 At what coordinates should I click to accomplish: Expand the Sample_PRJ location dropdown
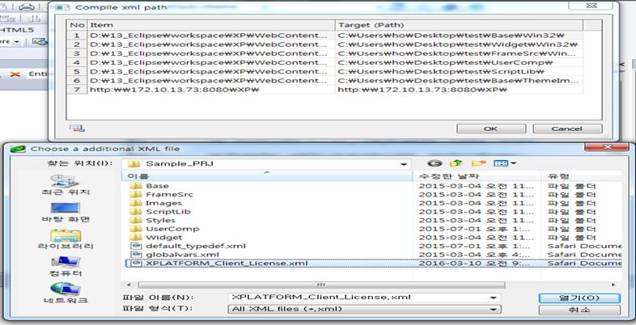point(404,163)
